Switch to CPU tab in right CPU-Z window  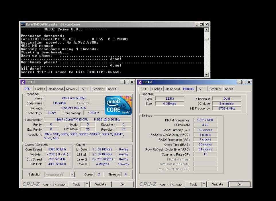coord(144,89)
